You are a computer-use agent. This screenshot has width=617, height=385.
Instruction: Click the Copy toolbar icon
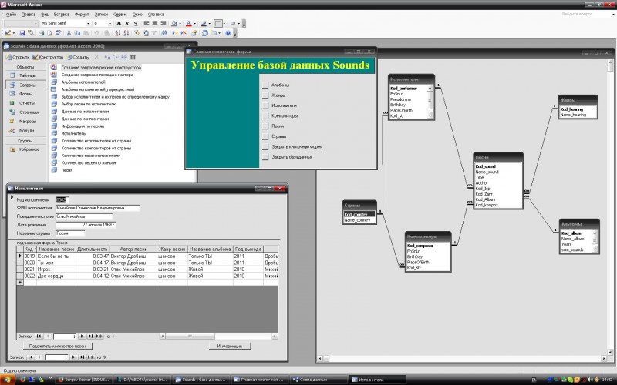[77, 33]
